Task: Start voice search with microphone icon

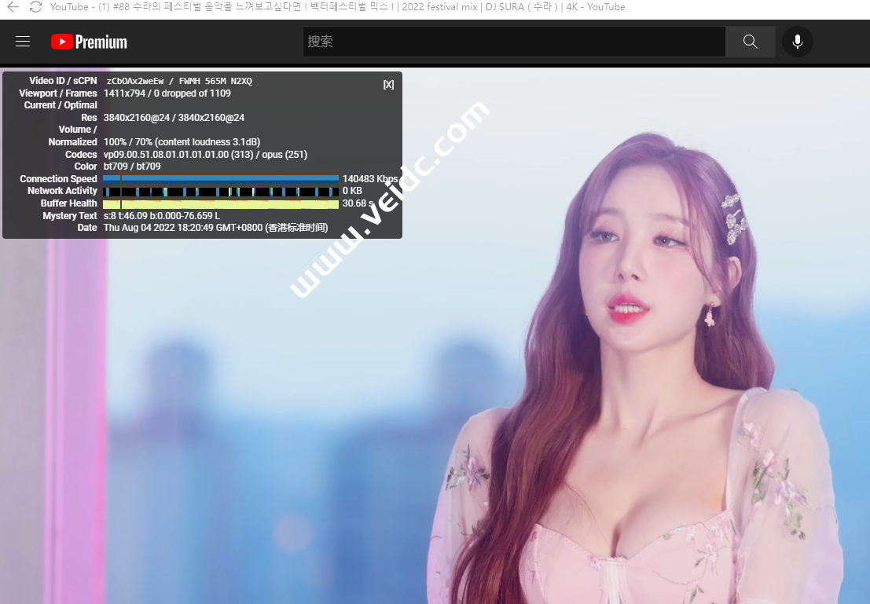Action: [x=798, y=42]
